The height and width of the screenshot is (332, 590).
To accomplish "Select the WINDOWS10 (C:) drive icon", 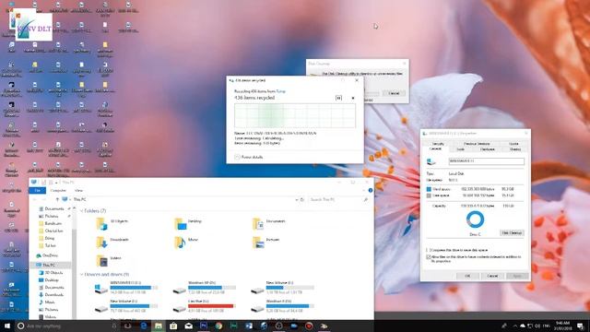I will pyautogui.click(x=100, y=289).
